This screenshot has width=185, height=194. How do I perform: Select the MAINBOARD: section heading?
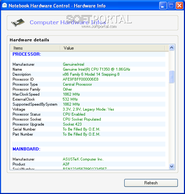pyautogui.click(x=26, y=149)
